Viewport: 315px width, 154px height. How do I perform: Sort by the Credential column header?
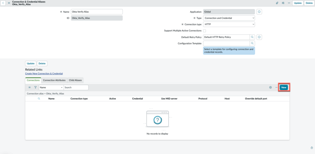(137, 99)
